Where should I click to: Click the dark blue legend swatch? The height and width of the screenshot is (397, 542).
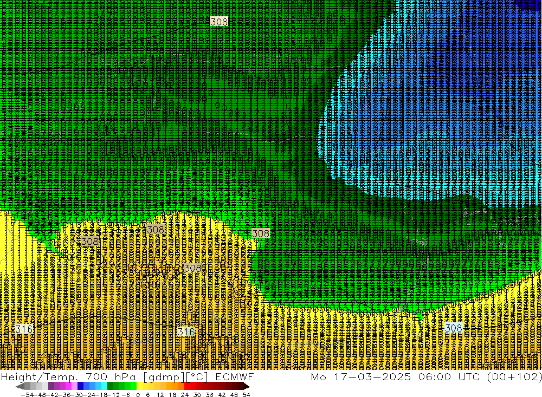pyautogui.click(x=81, y=386)
